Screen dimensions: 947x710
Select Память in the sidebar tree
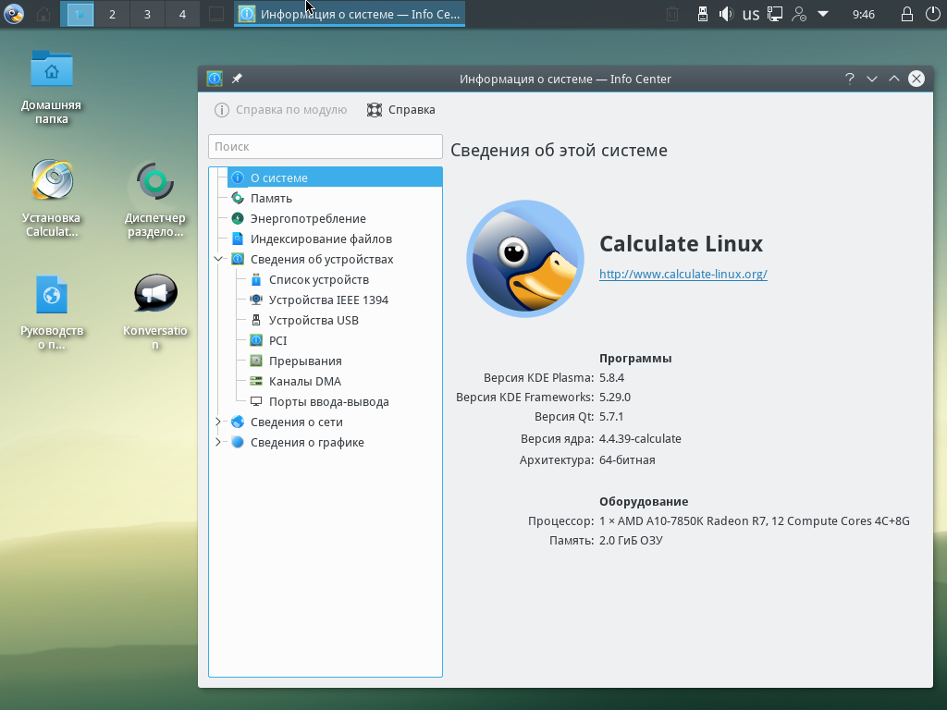(271, 199)
